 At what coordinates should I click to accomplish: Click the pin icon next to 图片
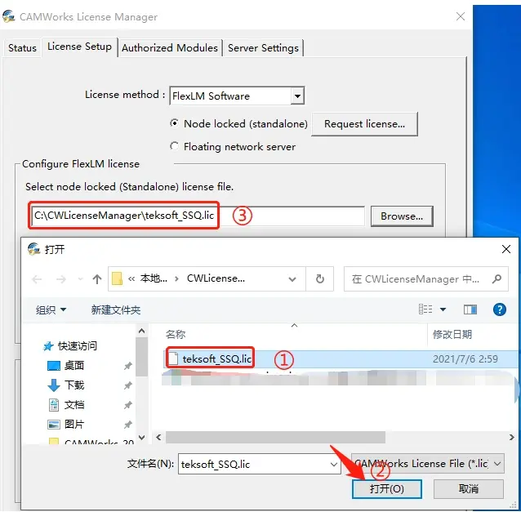(127, 425)
